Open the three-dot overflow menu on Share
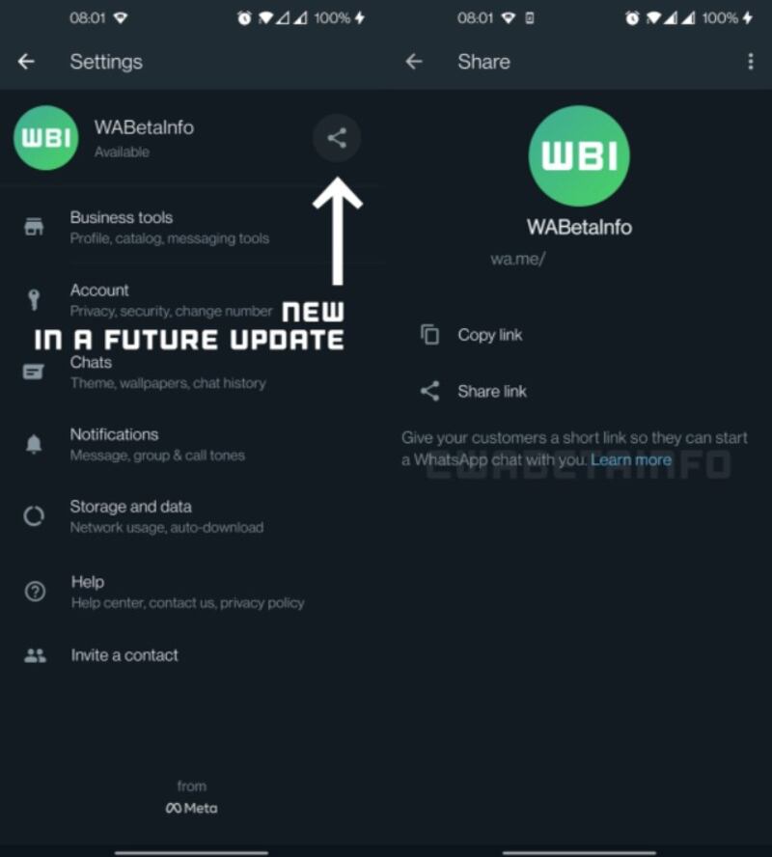The height and width of the screenshot is (857, 772). 751,62
